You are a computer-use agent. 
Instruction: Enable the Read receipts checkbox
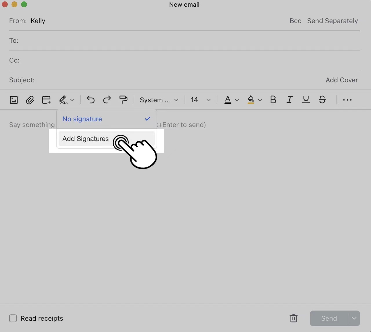(x=13, y=318)
